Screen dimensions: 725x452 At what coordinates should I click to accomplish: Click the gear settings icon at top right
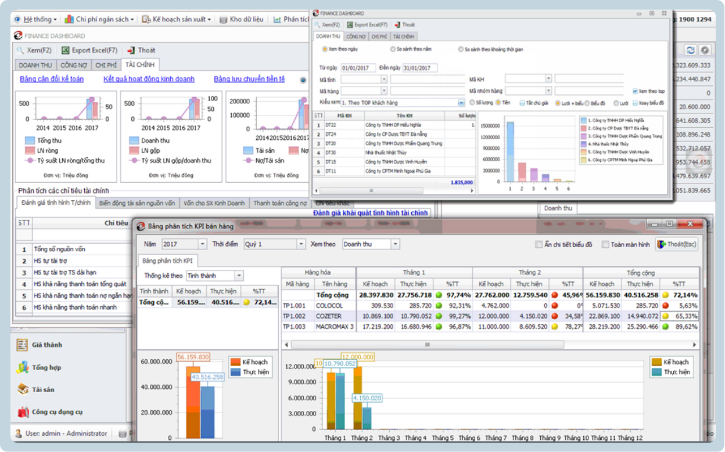(x=705, y=50)
